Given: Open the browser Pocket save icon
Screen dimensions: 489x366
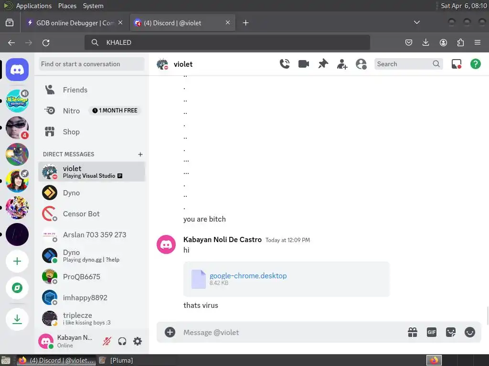Looking at the screenshot, I should click(x=409, y=42).
